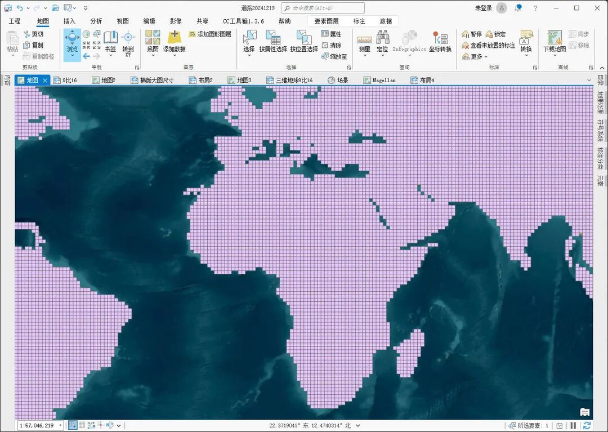The width and height of the screenshot is (608, 432).
Task: Click the Add Data (添加数据) icon
Action: (175, 37)
